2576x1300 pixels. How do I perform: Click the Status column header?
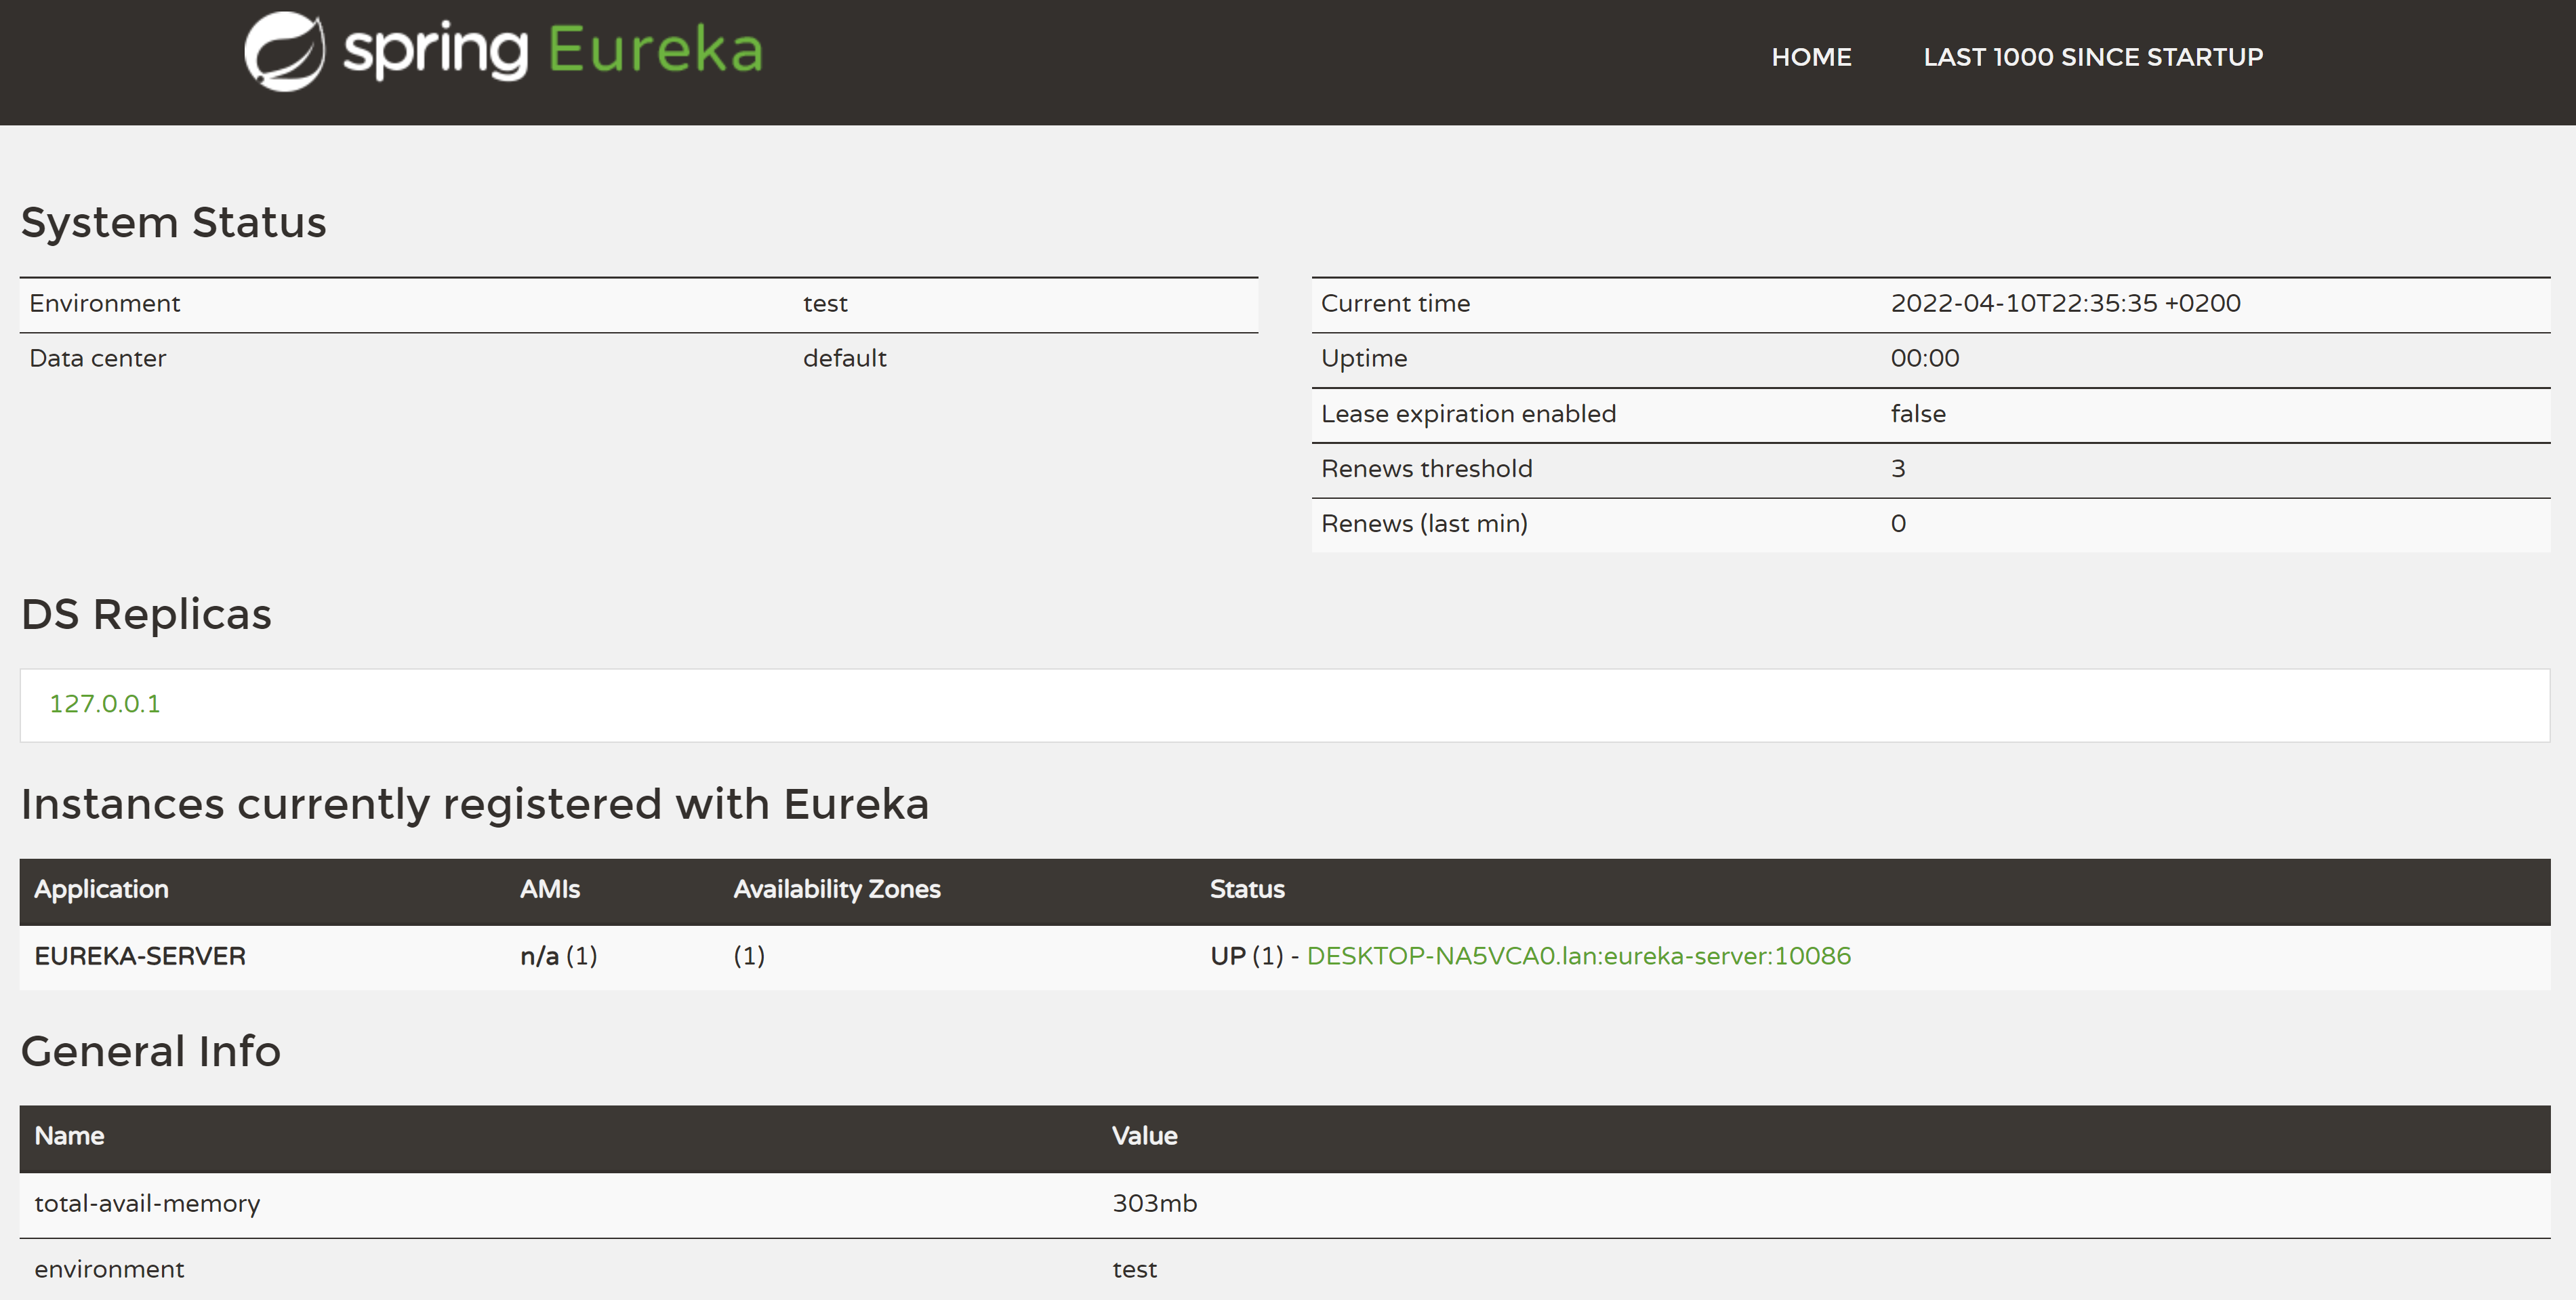point(1247,889)
